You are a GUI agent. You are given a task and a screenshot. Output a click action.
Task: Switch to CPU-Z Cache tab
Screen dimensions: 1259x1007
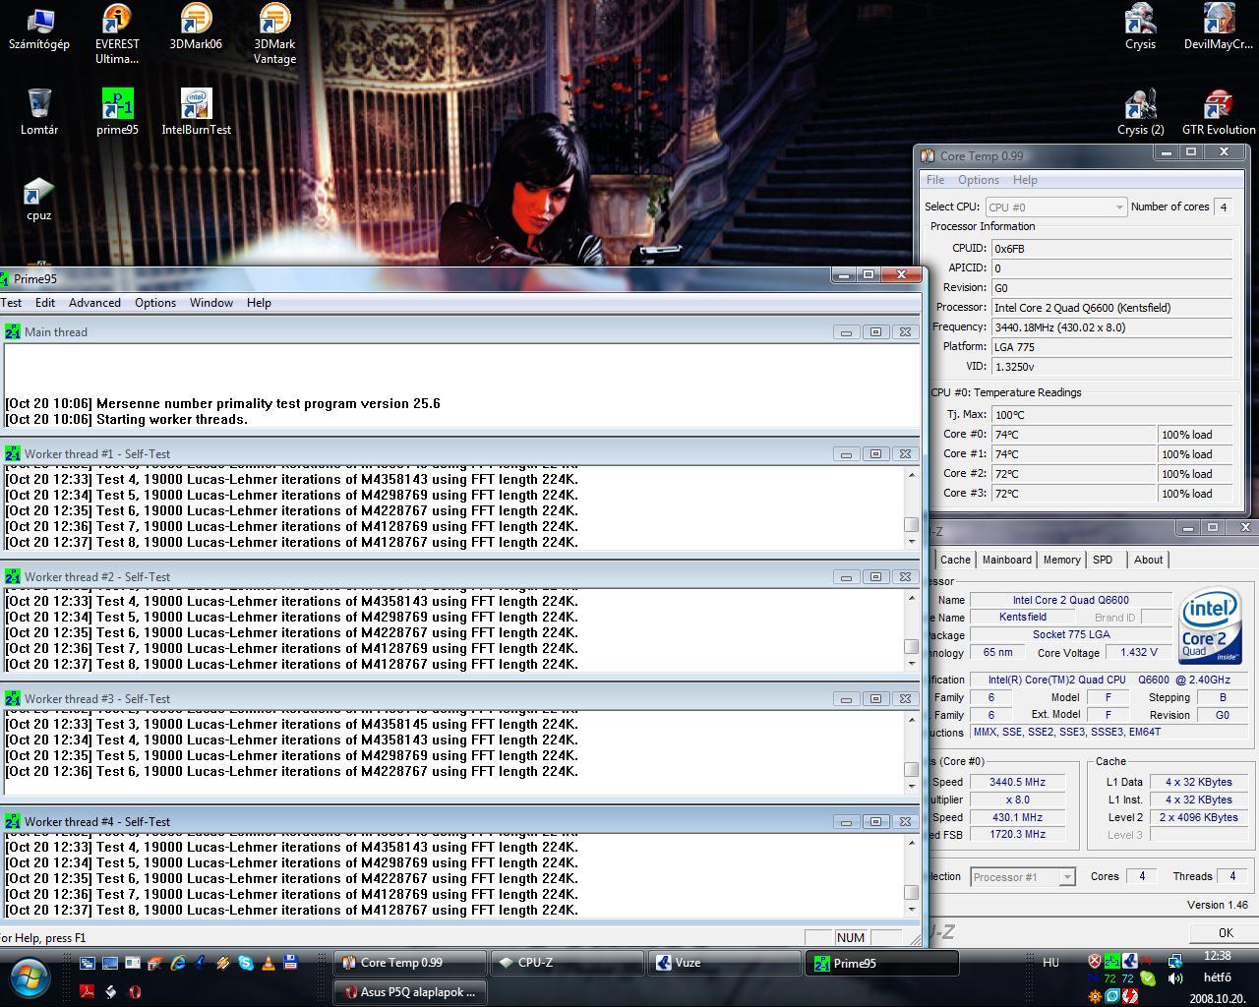pos(955,560)
